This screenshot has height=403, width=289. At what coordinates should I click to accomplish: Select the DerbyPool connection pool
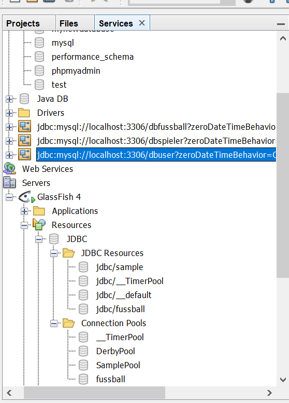point(115,351)
